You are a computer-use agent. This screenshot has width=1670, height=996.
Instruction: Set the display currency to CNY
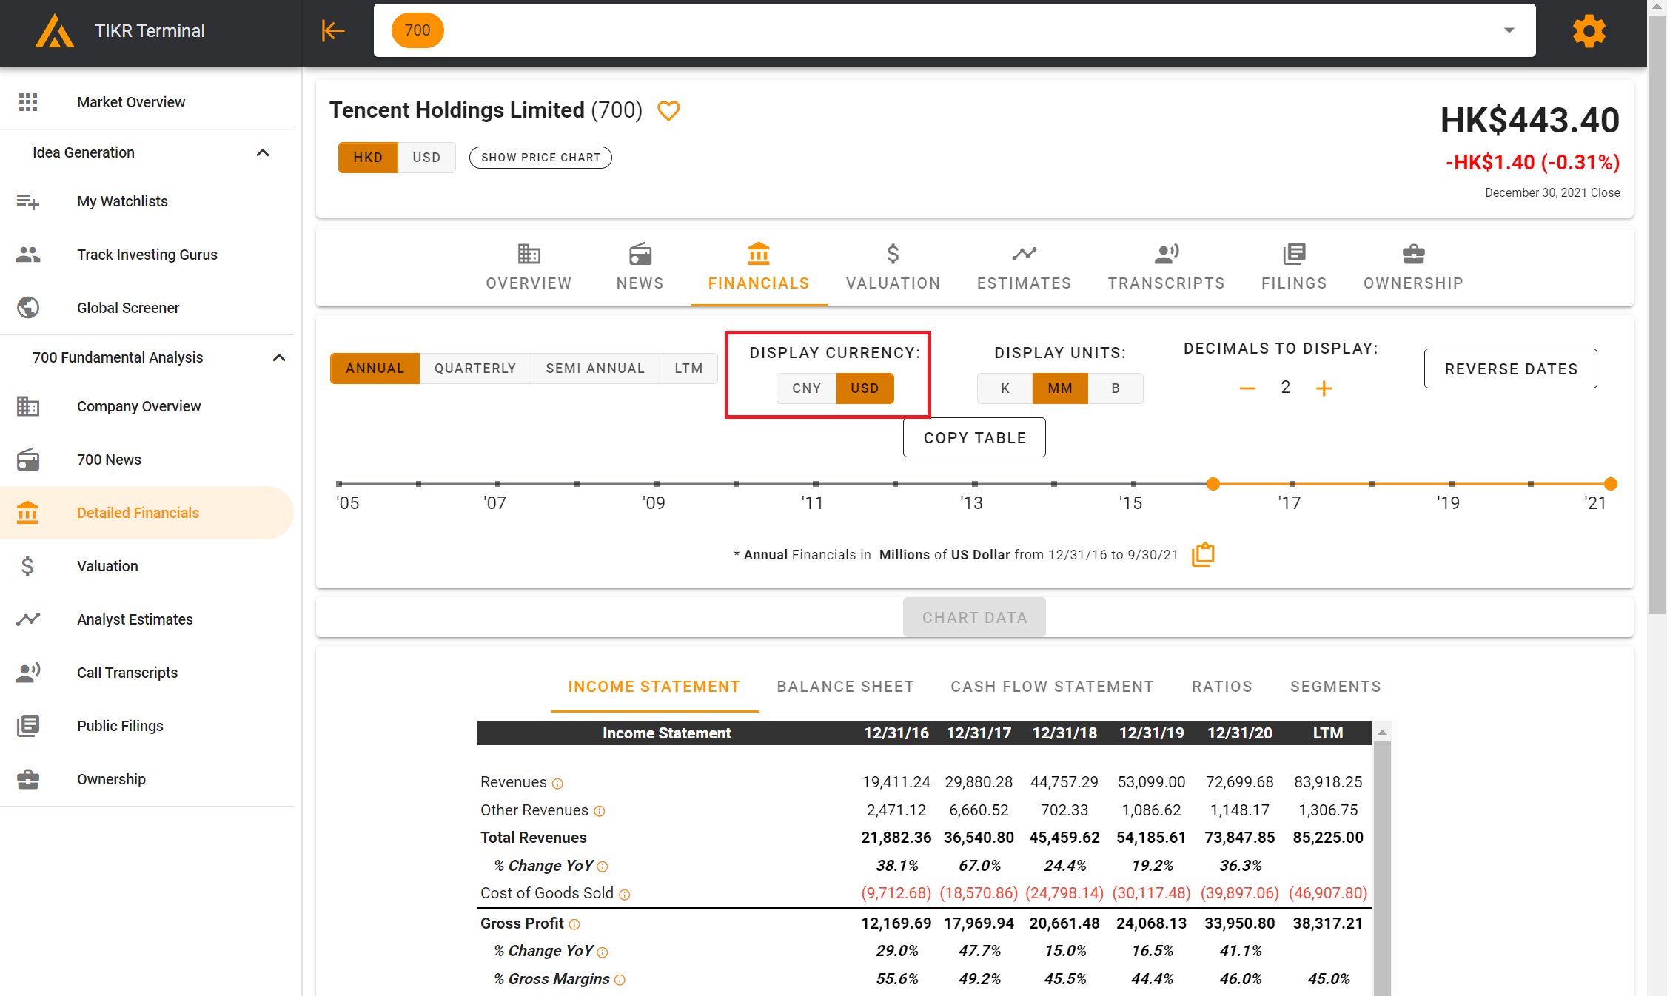[806, 388]
